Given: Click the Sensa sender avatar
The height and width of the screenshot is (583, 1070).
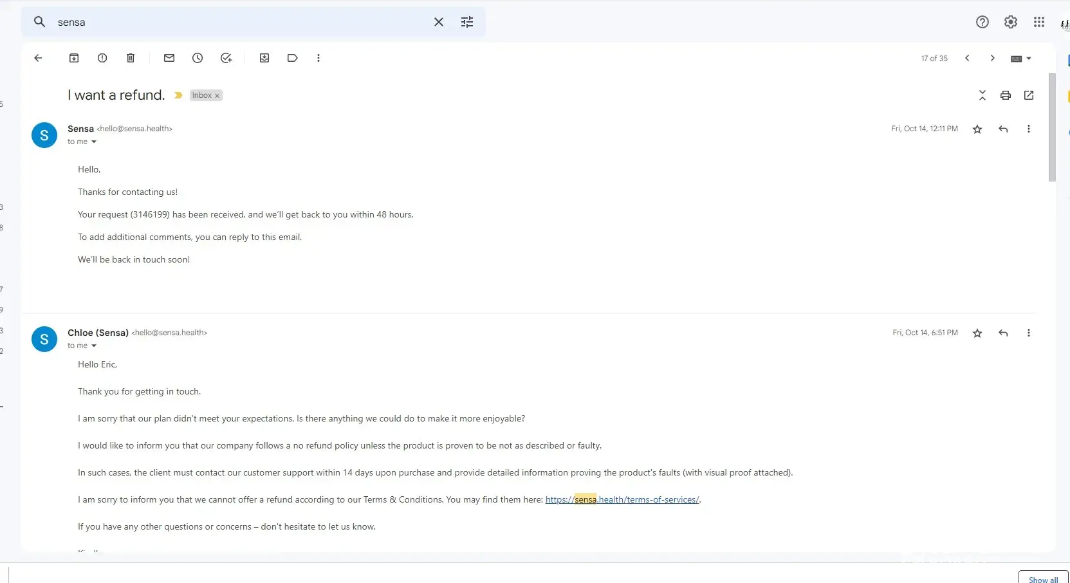Looking at the screenshot, I should [x=44, y=135].
